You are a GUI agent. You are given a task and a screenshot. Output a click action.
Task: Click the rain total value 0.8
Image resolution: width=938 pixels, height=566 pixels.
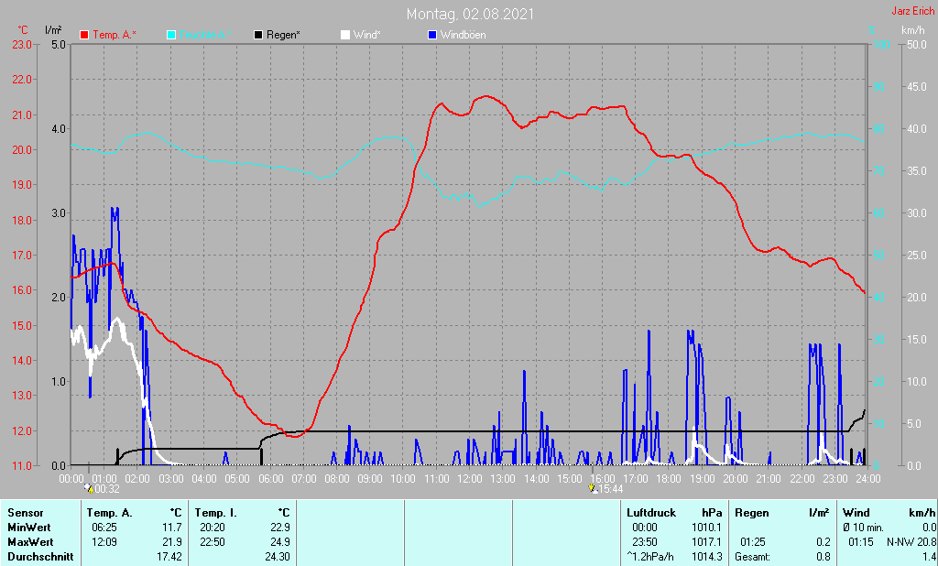(823, 557)
